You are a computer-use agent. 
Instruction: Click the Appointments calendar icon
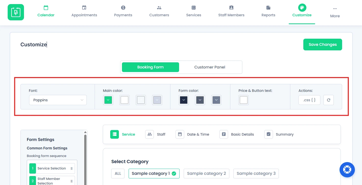point(84,8)
